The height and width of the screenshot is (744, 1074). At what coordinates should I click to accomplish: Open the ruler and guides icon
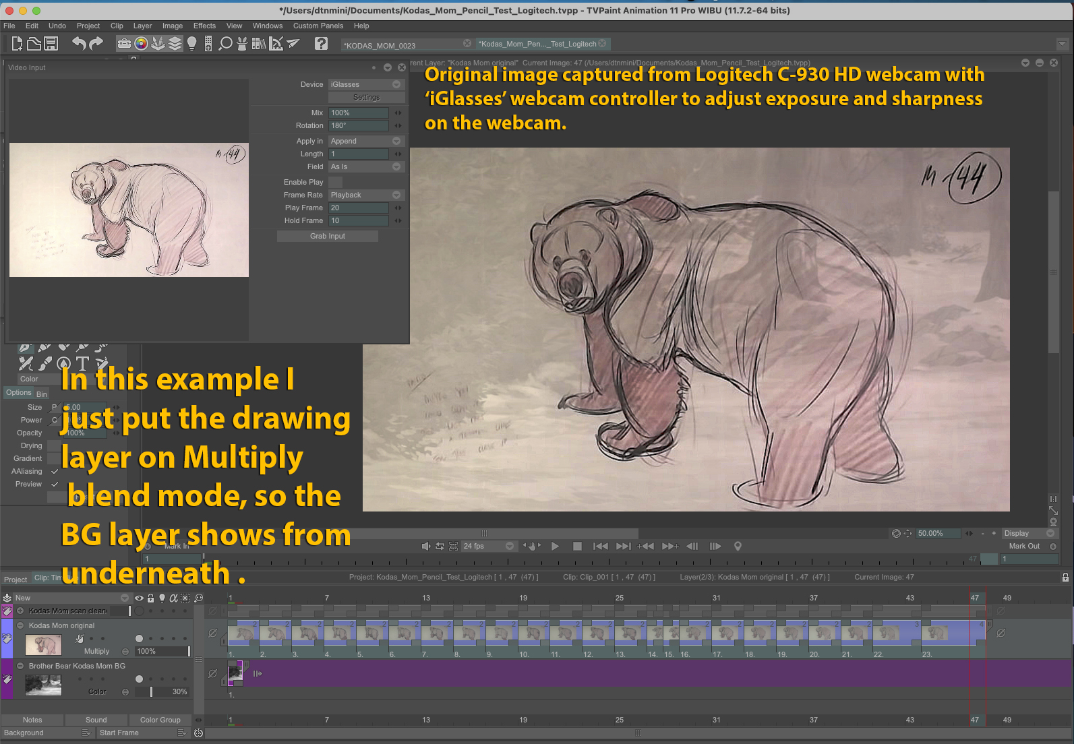[x=276, y=44]
